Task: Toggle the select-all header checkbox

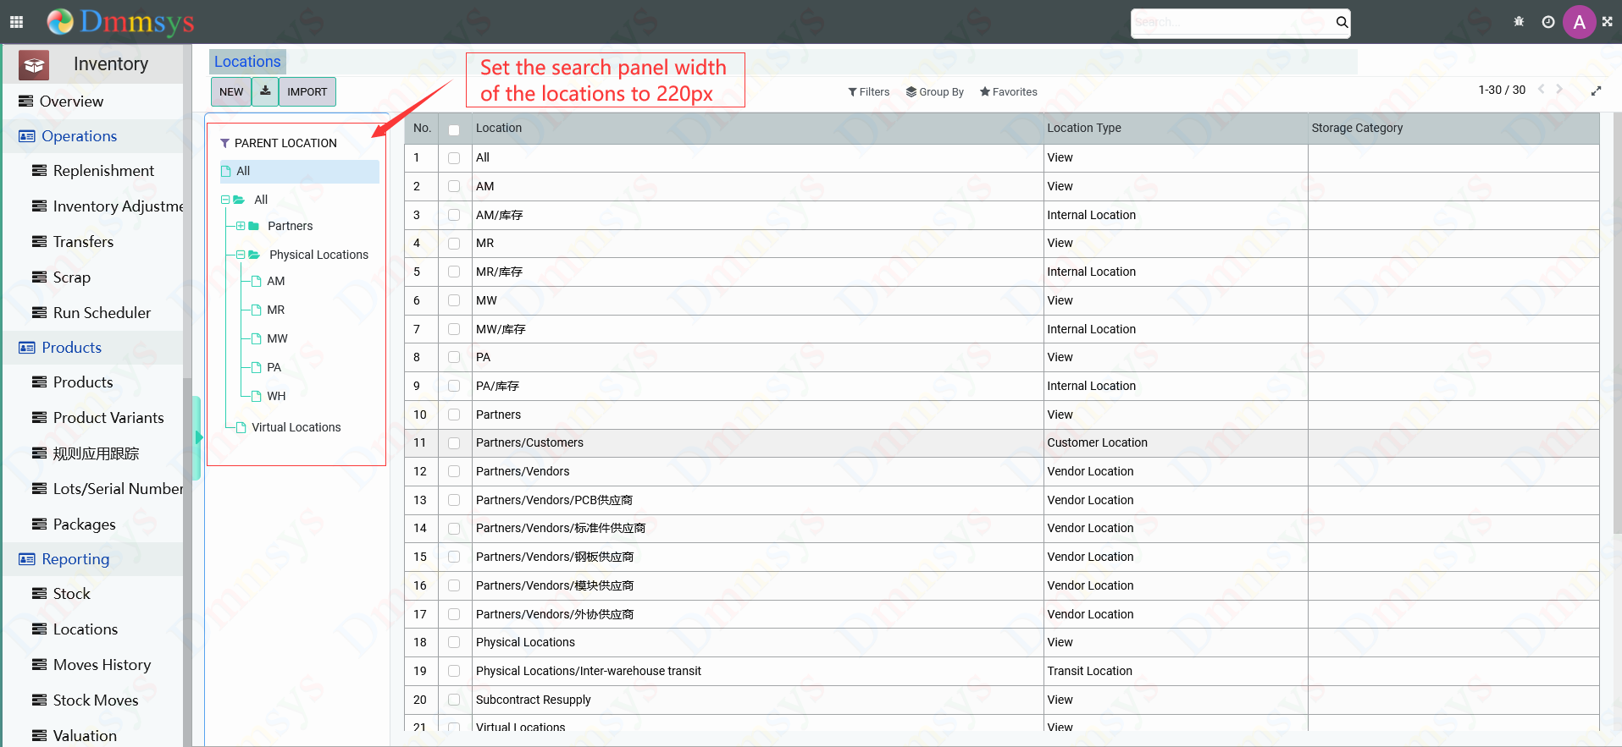Action: (454, 129)
